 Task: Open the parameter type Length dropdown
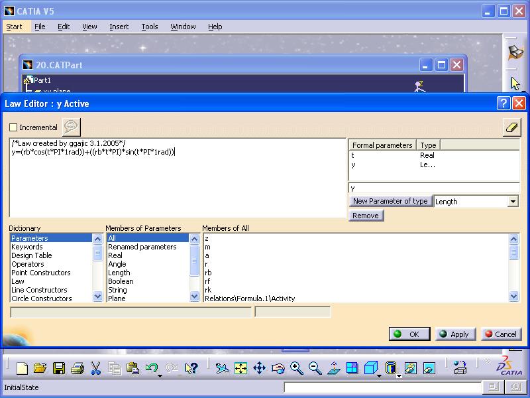[513, 202]
